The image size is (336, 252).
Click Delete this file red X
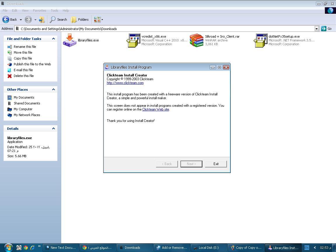[x=10, y=76]
